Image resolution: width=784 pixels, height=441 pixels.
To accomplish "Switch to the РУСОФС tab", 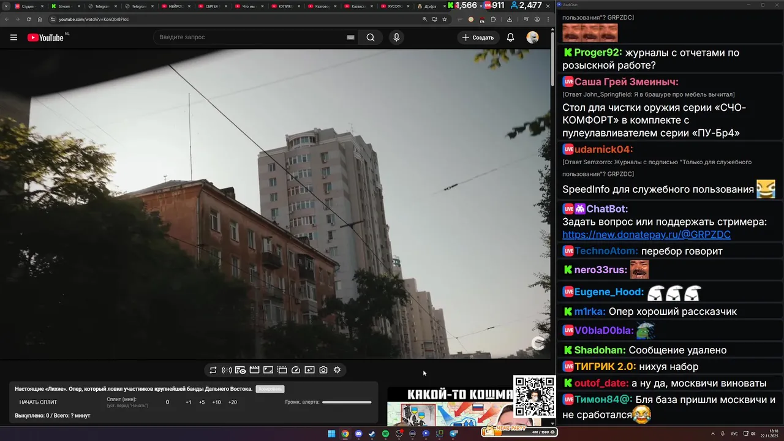I will [395, 6].
